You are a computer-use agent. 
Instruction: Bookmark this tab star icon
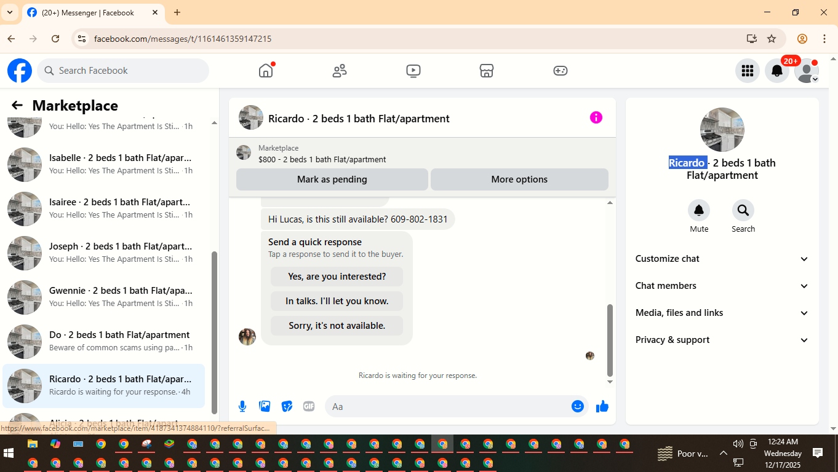[772, 39]
